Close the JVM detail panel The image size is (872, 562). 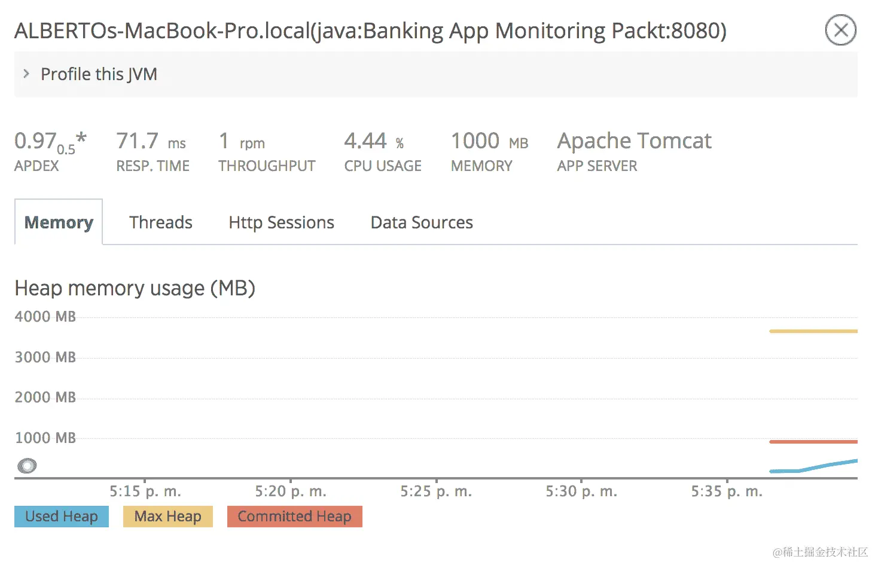pos(840,30)
